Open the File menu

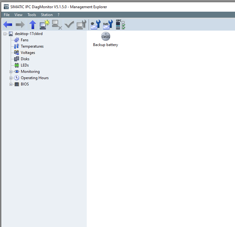(7, 15)
